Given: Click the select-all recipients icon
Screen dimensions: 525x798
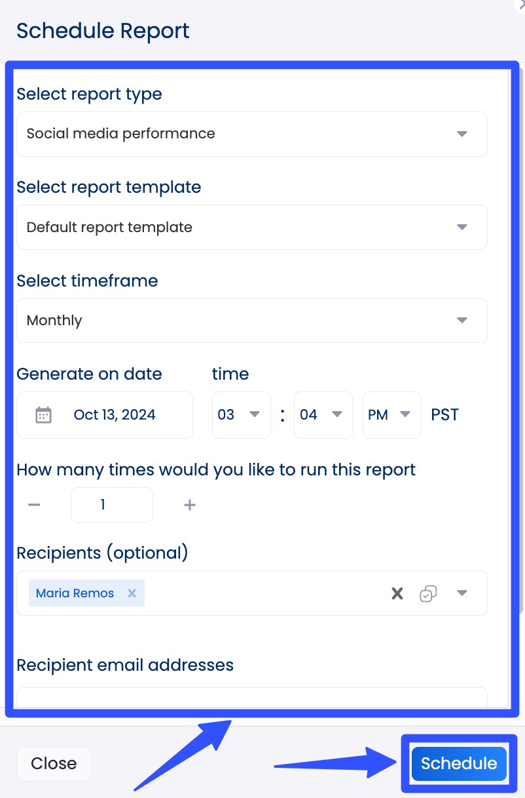Looking at the screenshot, I should tap(429, 593).
